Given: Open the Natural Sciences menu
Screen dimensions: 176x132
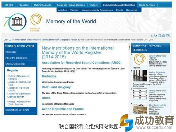Looking at the screenshot, I should [43, 5].
